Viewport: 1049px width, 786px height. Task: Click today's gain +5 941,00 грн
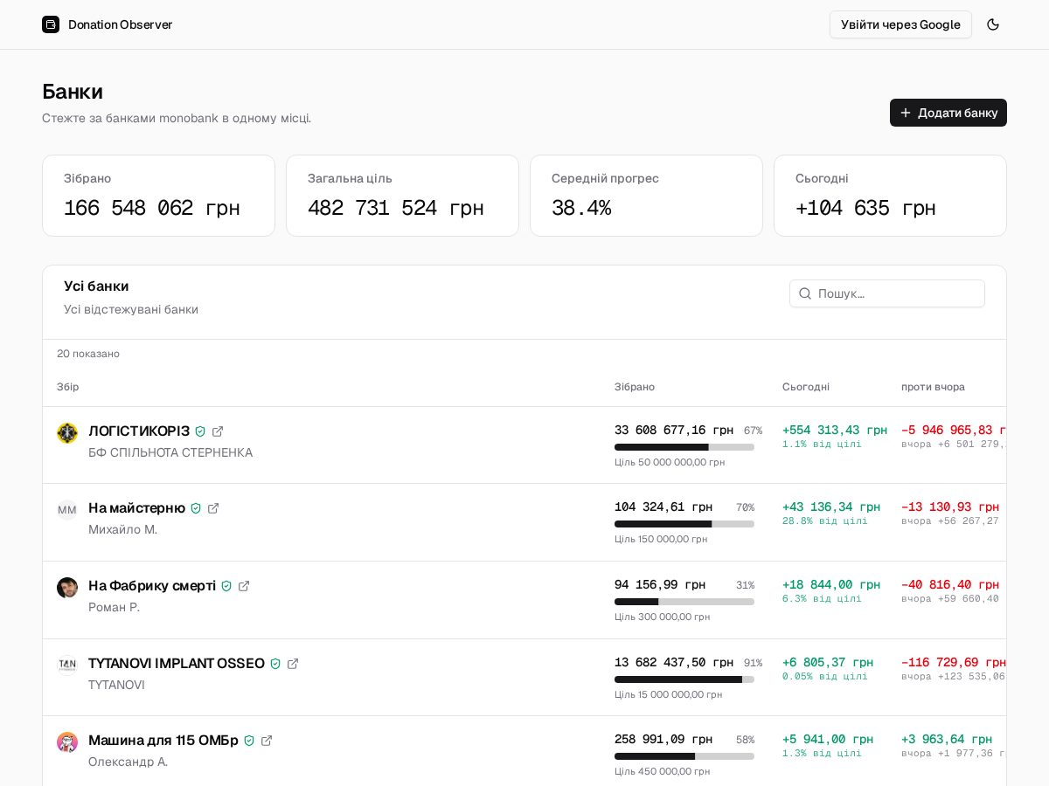[828, 739]
